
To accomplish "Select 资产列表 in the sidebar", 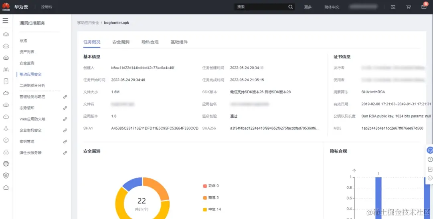I will click(27, 52).
